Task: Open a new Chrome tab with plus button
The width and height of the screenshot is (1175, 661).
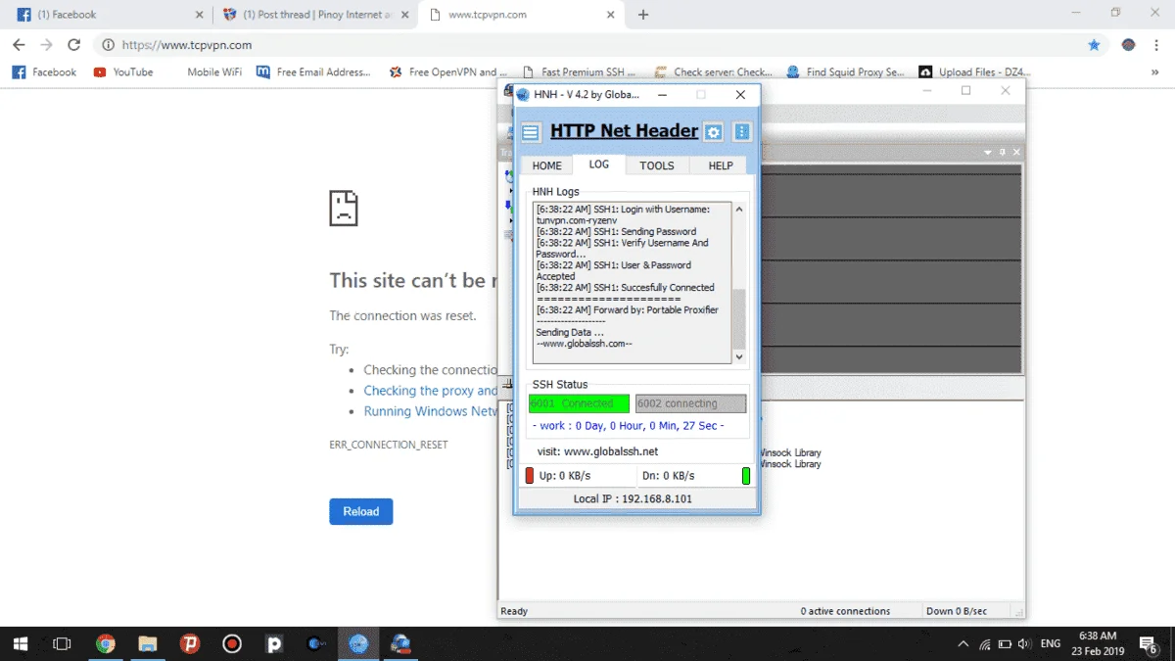Action: pos(643,15)
